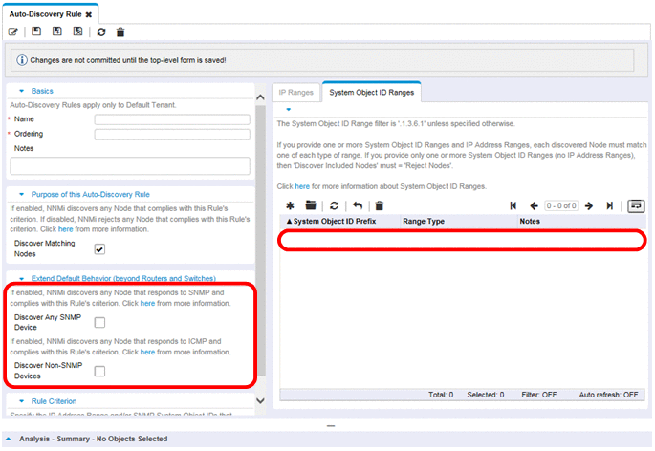Screen dimensions: 655x451
Task: Expand the Analysis Summary panel
Action: [9, 439]
